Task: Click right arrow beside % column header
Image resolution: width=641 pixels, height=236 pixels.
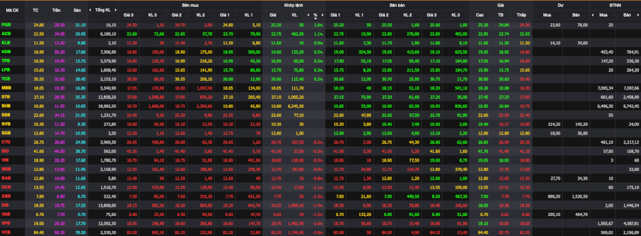Action: [x=322, y=15]
